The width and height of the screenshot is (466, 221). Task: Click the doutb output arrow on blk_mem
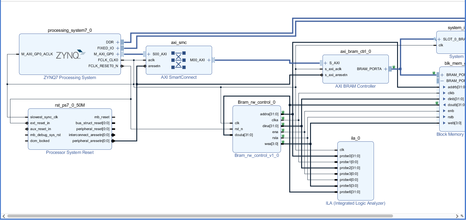click(x=444, y=105)
